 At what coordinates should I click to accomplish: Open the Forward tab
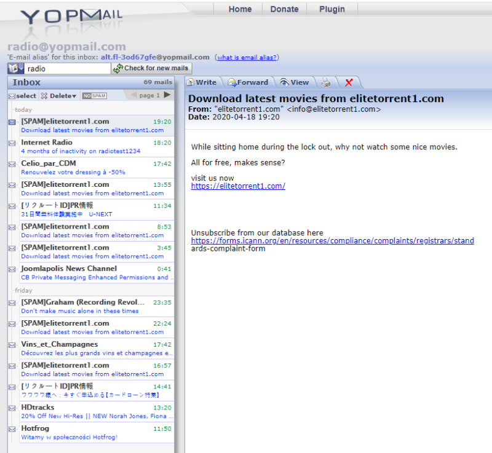[248, 82]
